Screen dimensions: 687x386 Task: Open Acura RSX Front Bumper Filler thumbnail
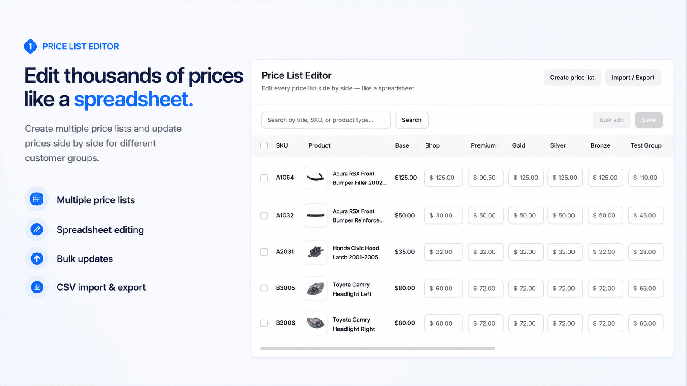(316, 178)
